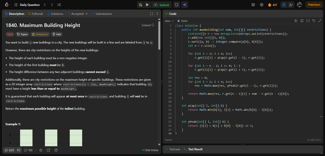Open the Companies tag
The image size is (325, 156).
pyautogui.click(x=40, y=34)
